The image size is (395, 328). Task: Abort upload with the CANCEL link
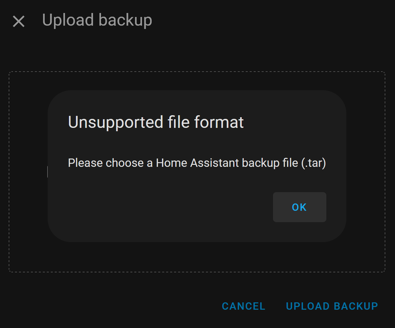244,306
